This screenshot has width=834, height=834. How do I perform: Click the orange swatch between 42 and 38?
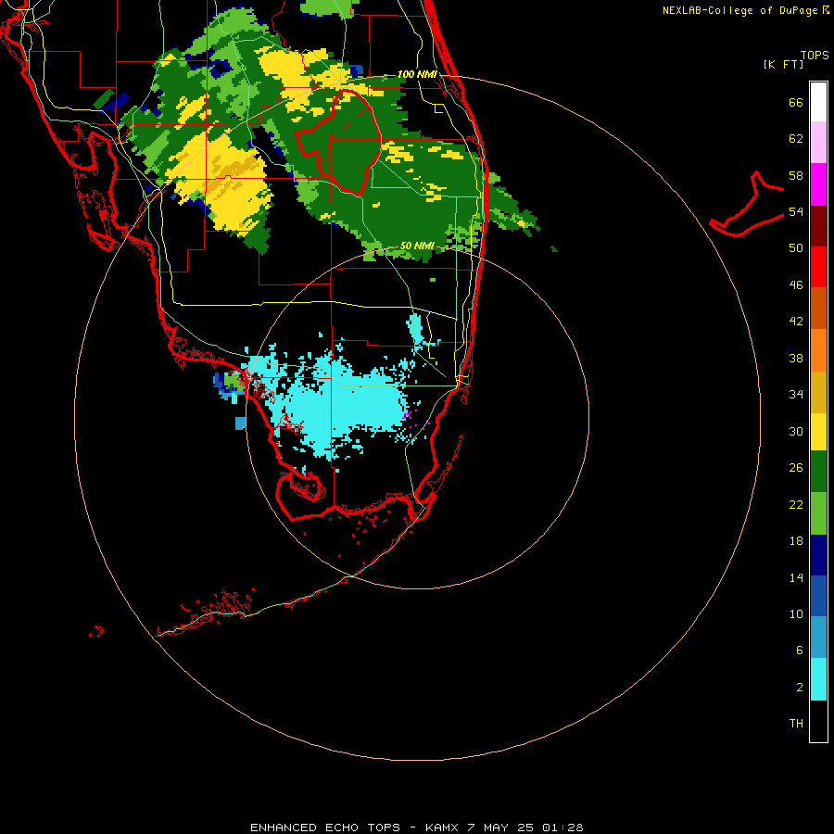pos(818,350)
